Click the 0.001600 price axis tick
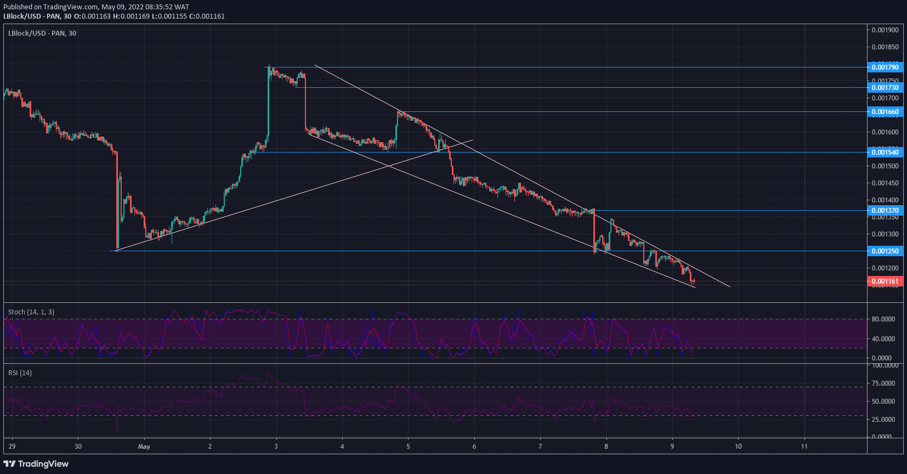The height and width of the screenshot is (474, 907). coord(885,132)
